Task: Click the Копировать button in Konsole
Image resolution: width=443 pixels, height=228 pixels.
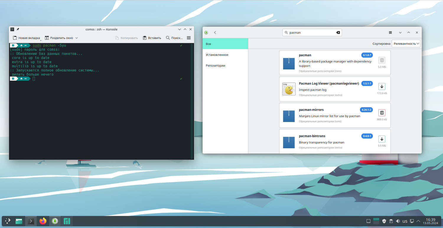Action: pos(126,38)
